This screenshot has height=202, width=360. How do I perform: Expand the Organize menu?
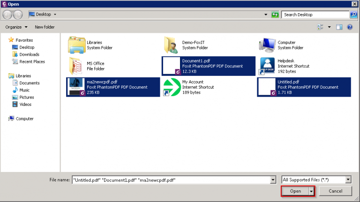point(17,27)
